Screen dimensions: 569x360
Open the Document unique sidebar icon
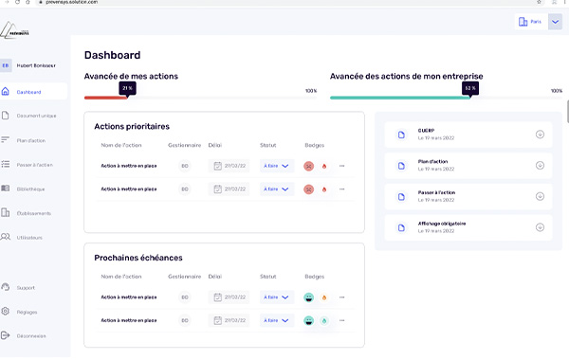(5, 116)
